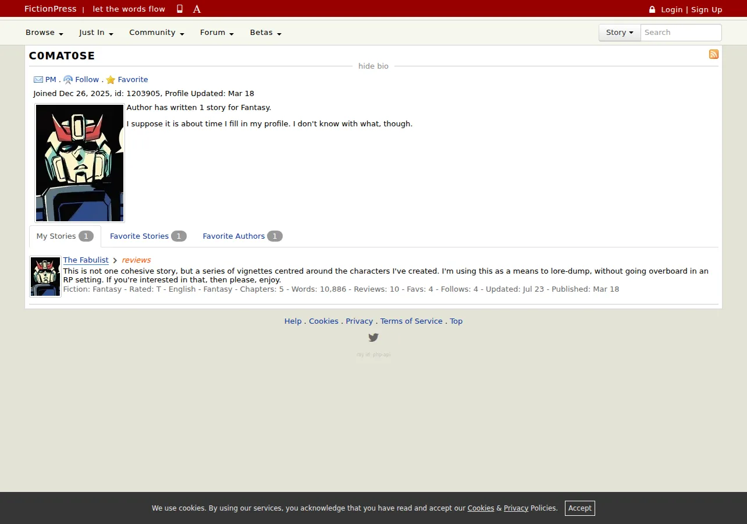
Task: Open the RSS feed icon
Action: [714, 54]
